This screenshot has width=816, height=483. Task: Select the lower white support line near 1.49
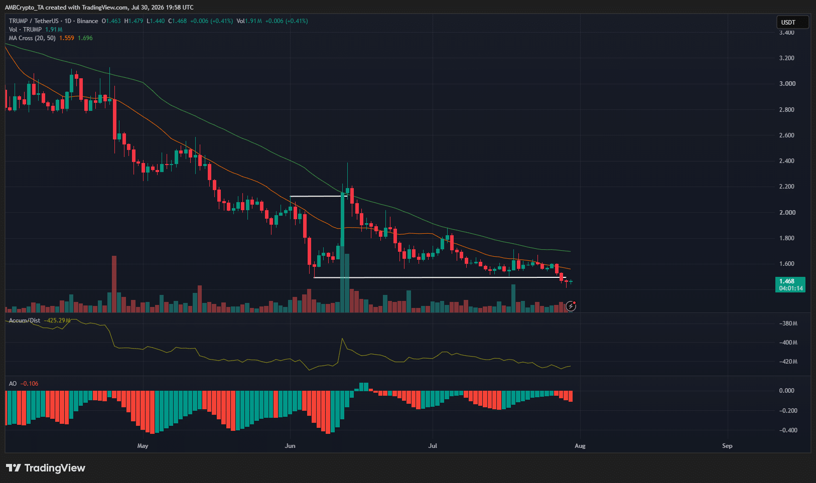[440, 277]
